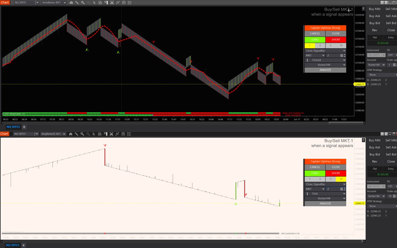Add a new tab to the top chart
Screen dimensions: 397x248
[x=24, y=127]
